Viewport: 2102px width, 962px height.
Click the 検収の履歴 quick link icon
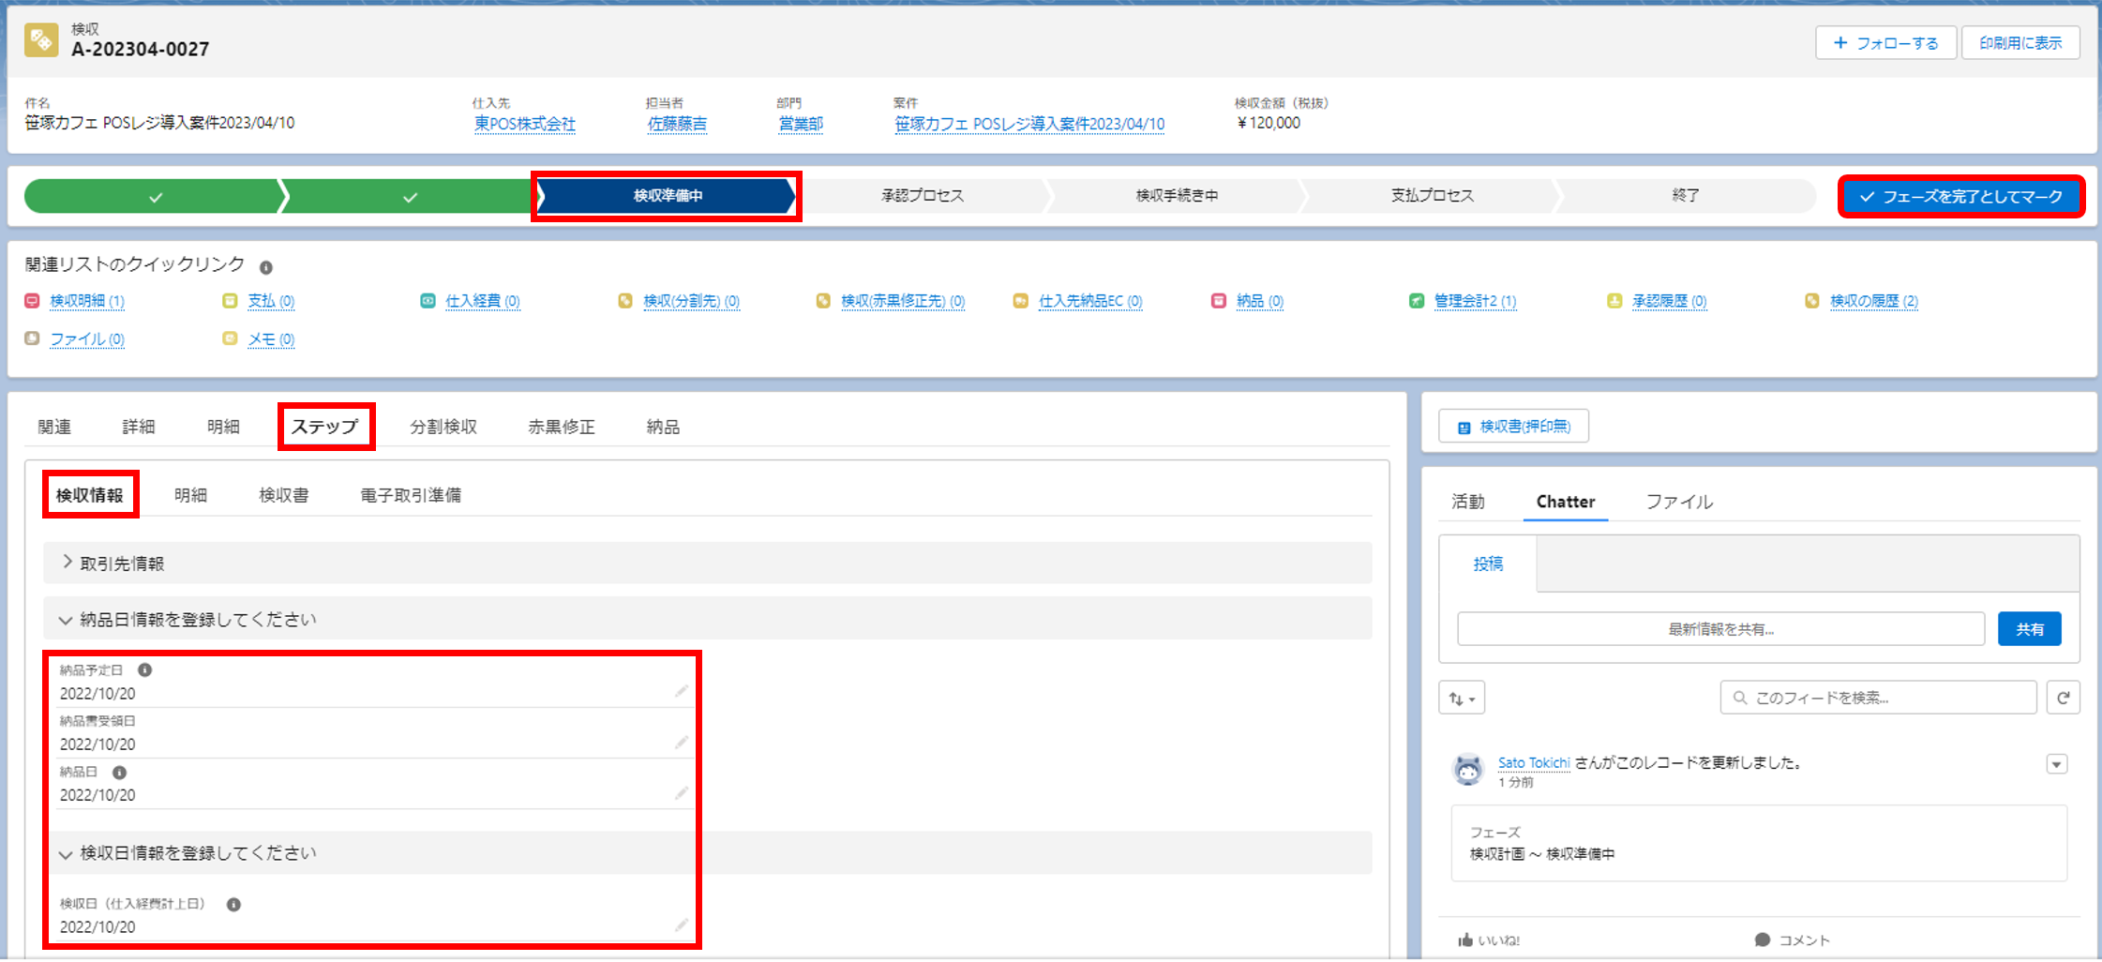1812,301
